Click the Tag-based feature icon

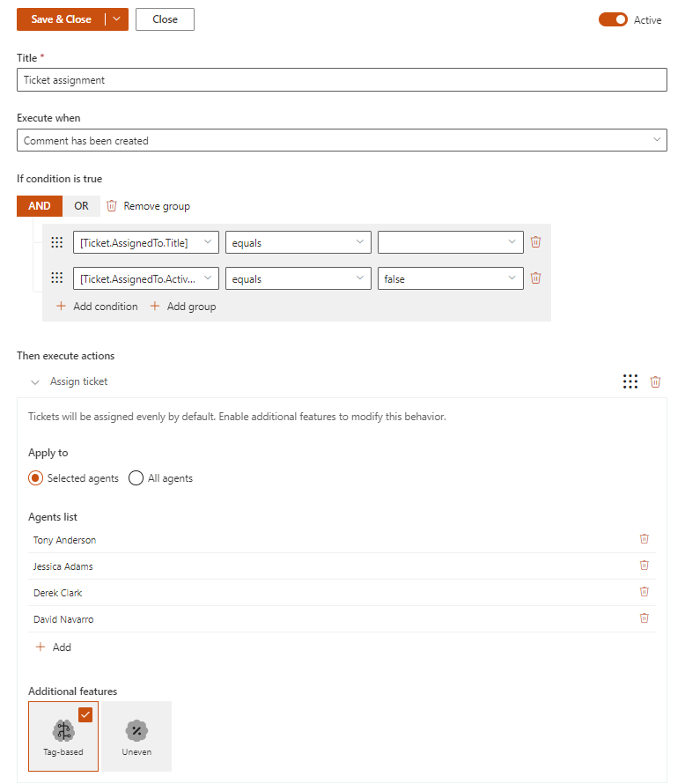(x=63, y=730)
